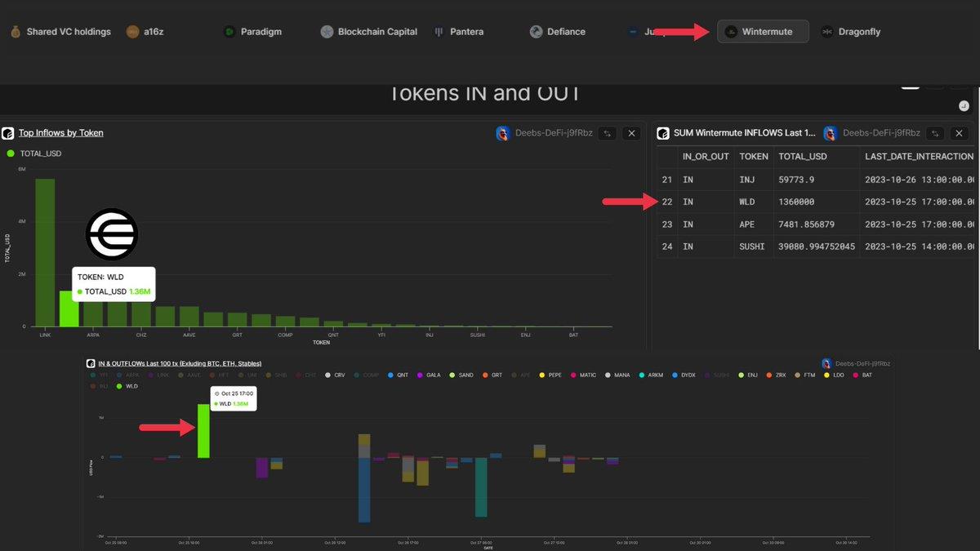Toggle the FTM legend series

pyautogui.click(x=805, y=375)
